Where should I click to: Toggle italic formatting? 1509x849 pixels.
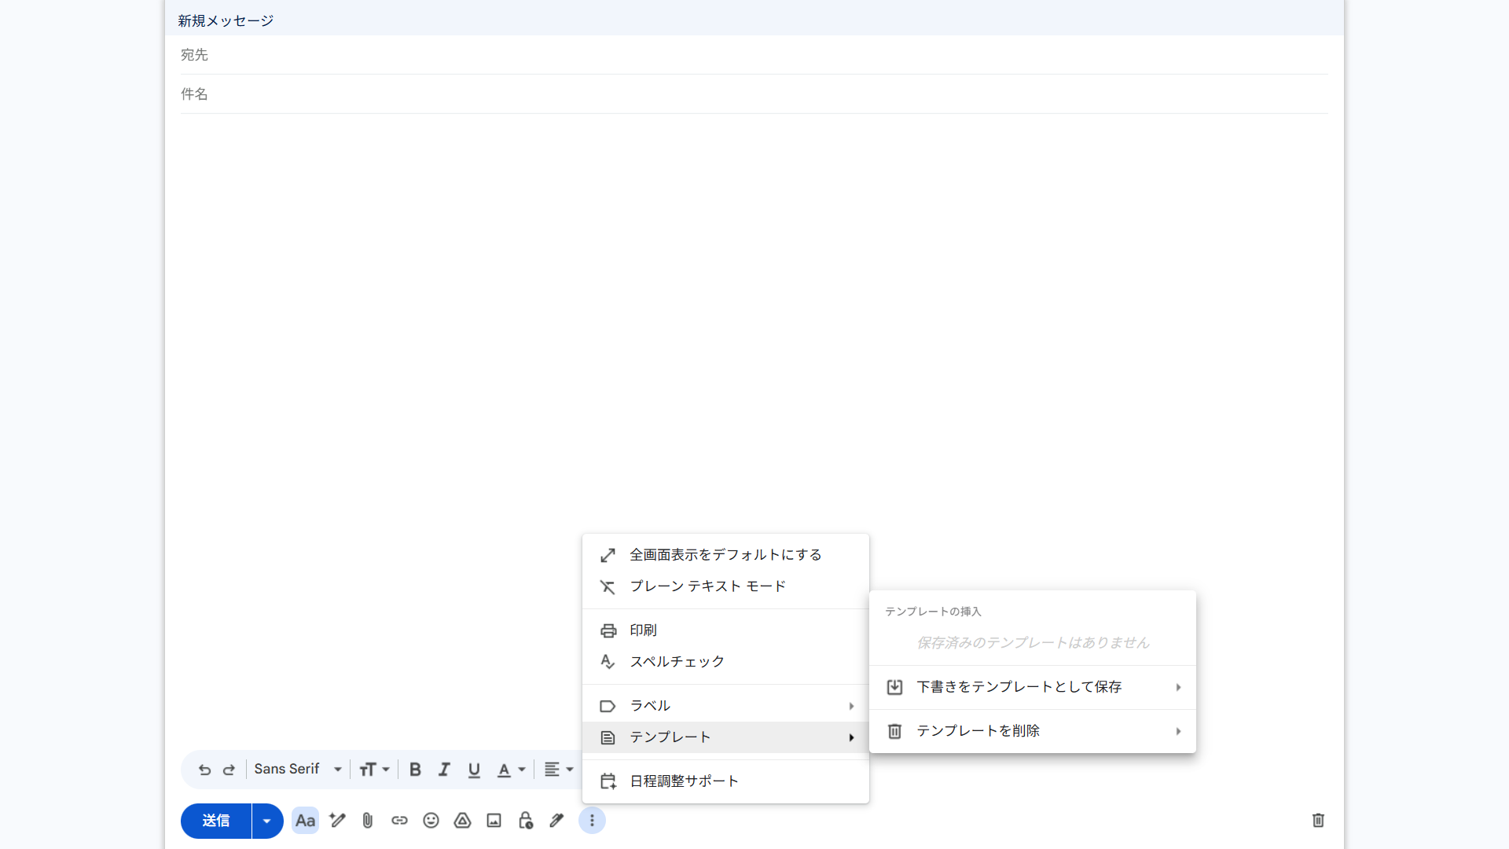(444, 770)
